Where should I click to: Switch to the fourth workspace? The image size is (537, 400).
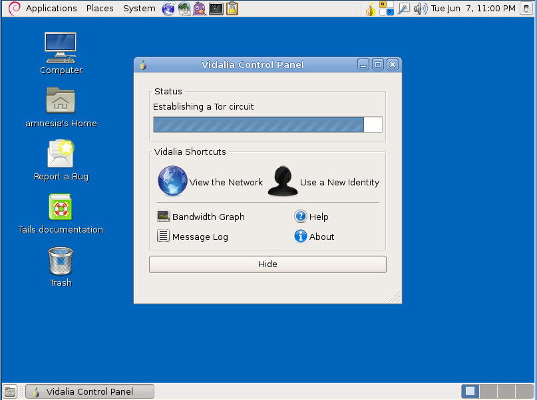tap(524, 391)
